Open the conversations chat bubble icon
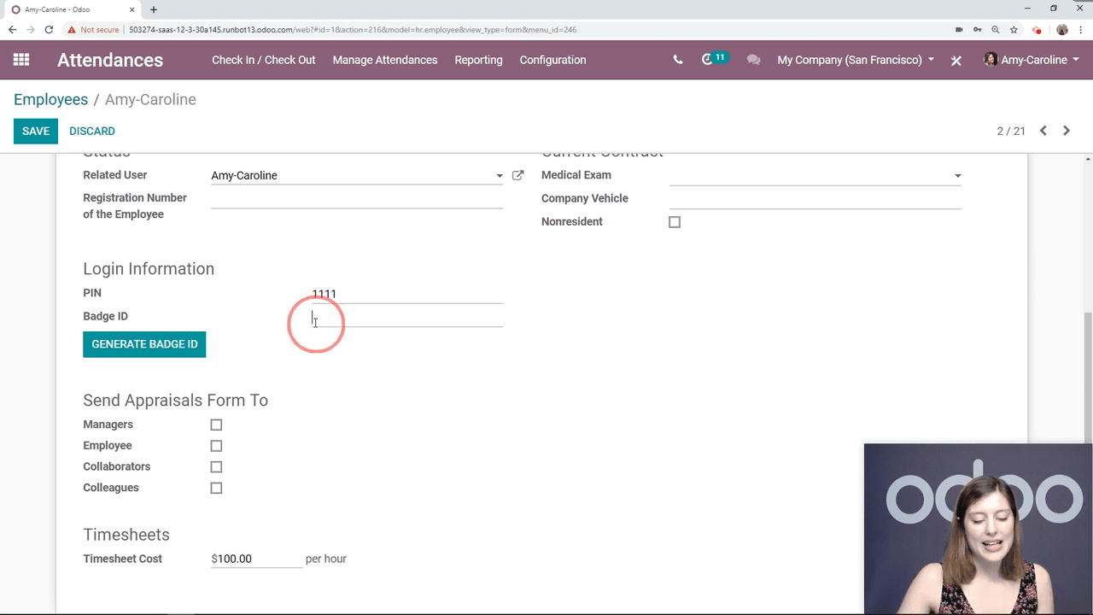Image resolution: width=1093 pixels, height=615 pixels. pos(753,60)
